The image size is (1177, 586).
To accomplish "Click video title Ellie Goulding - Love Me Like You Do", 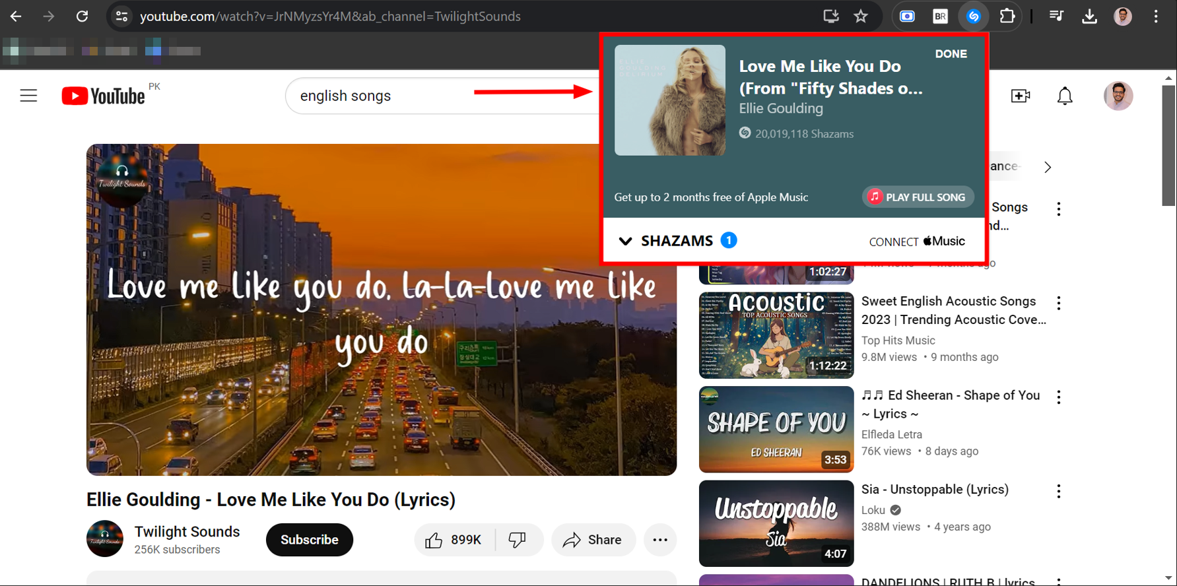I will click(271, 500).
